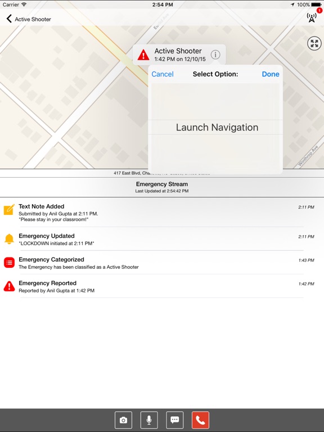Tap the Wi-Fi icon in status bar
Viewport: 324px width, 432px height.
(24, 4)
